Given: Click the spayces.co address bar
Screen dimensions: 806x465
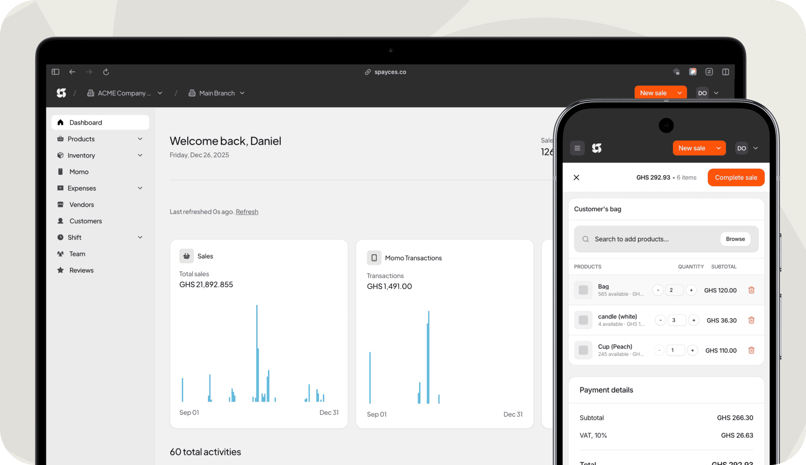Looking at the screenshot, I should (x=386, y=72).
